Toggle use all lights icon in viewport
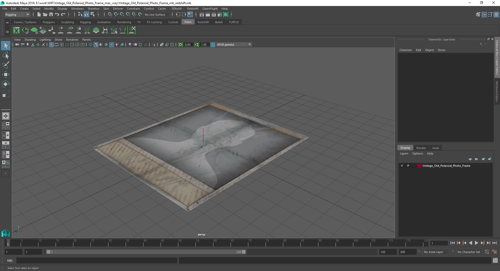500x271 pixels. click(x=117, y=45)
